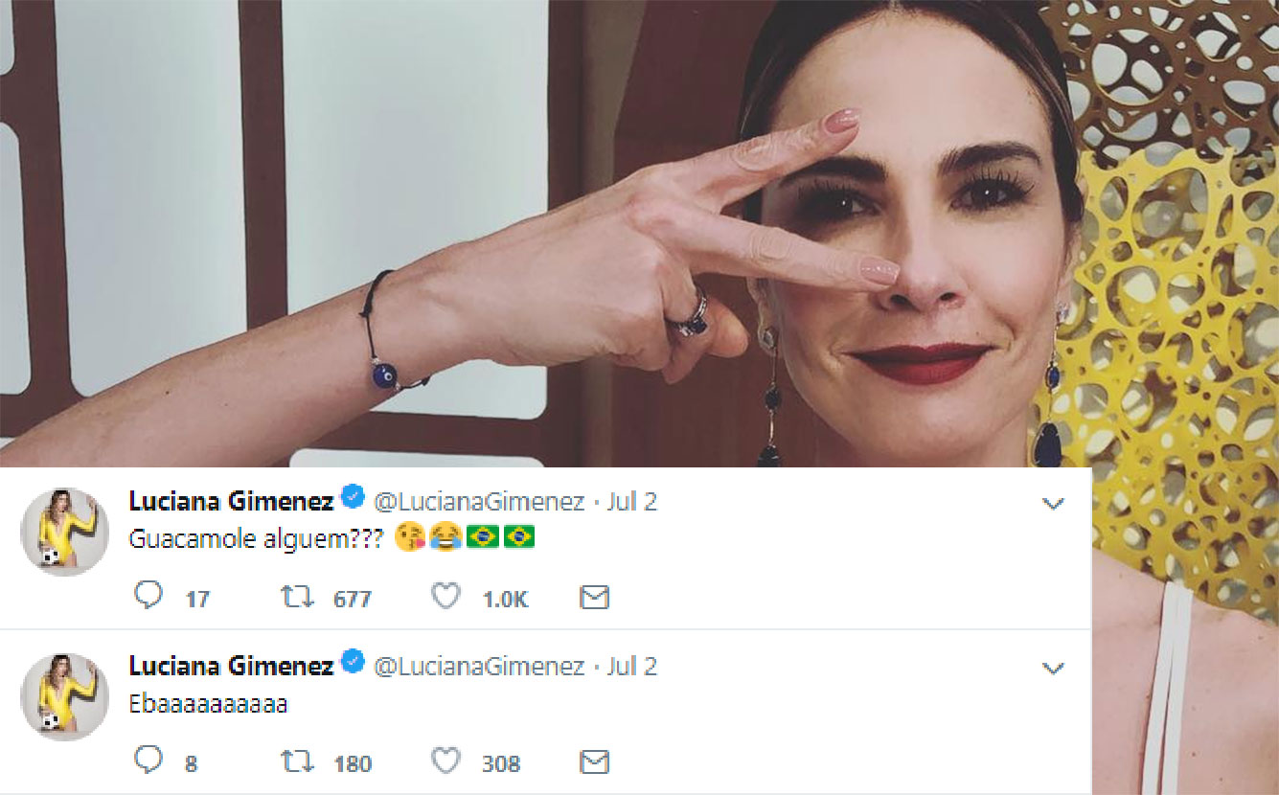Retweet the Guacamole alguem tweet
1279x795 pixels.
pyautogui.click(x=297, y=598)
